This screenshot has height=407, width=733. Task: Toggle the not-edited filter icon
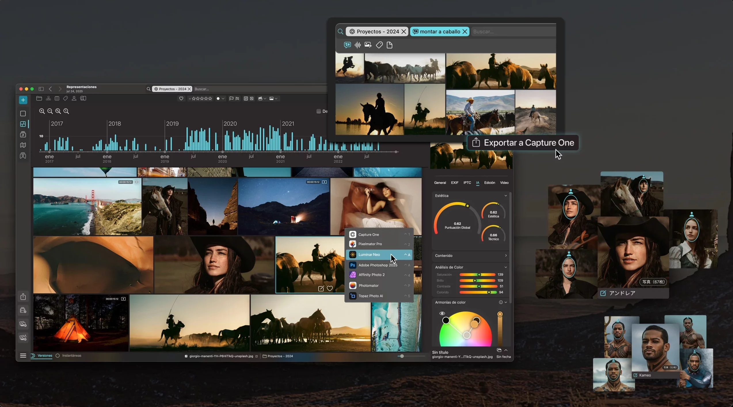pos(252,99)
